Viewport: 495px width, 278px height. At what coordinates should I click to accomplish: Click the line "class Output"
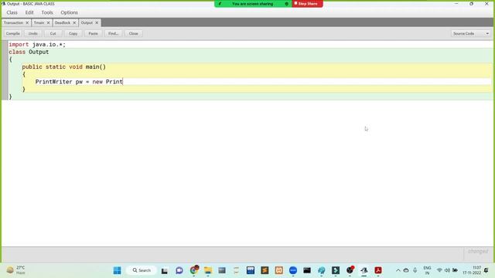point(29,52)
